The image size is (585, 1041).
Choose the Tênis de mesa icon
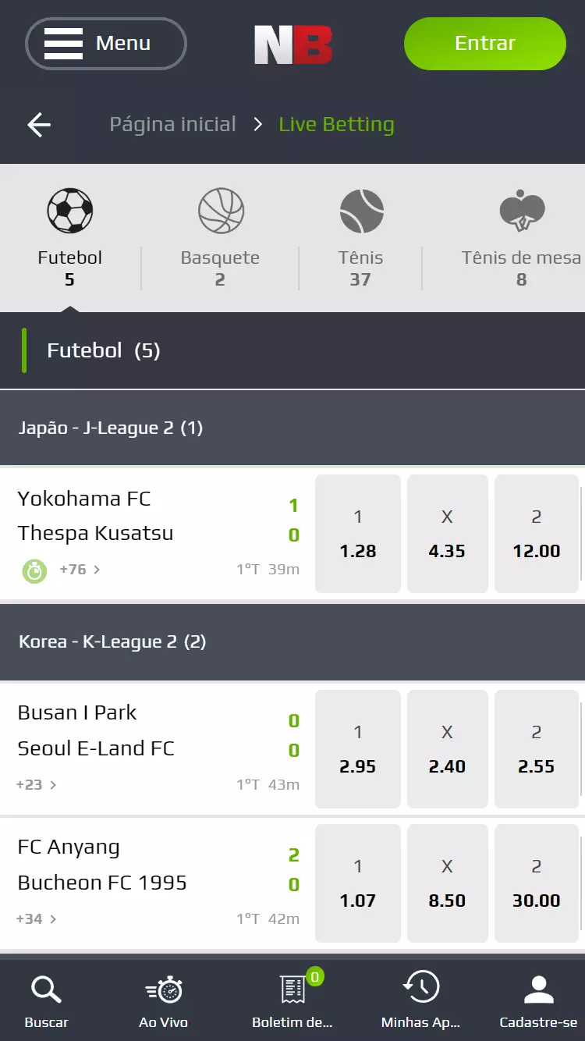coord(521,211)
